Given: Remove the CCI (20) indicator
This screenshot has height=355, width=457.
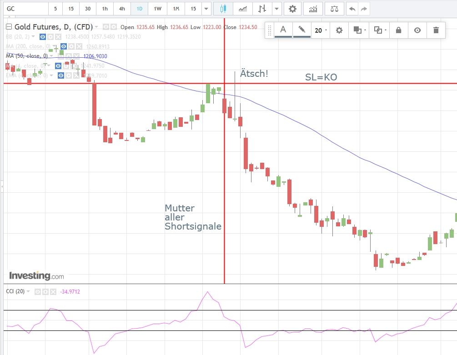Looking at the screenshot, I should click(x=53, y=292).
